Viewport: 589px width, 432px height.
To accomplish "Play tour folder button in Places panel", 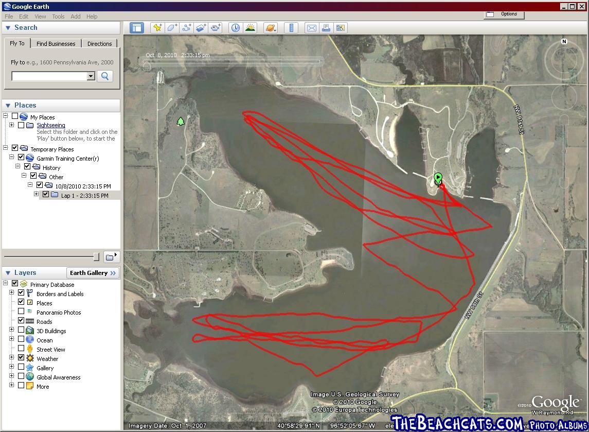I will click(112, 257).
